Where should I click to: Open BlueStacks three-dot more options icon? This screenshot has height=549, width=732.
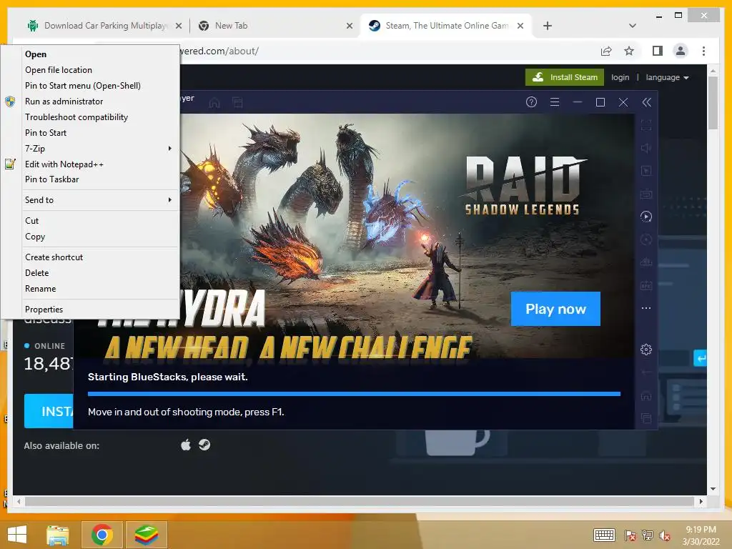[x=646, y=308]
